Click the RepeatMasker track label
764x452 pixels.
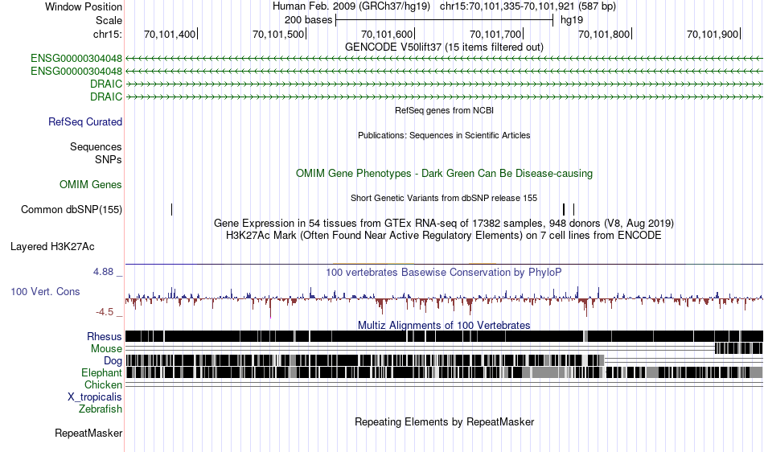click(x=88, y=433)
